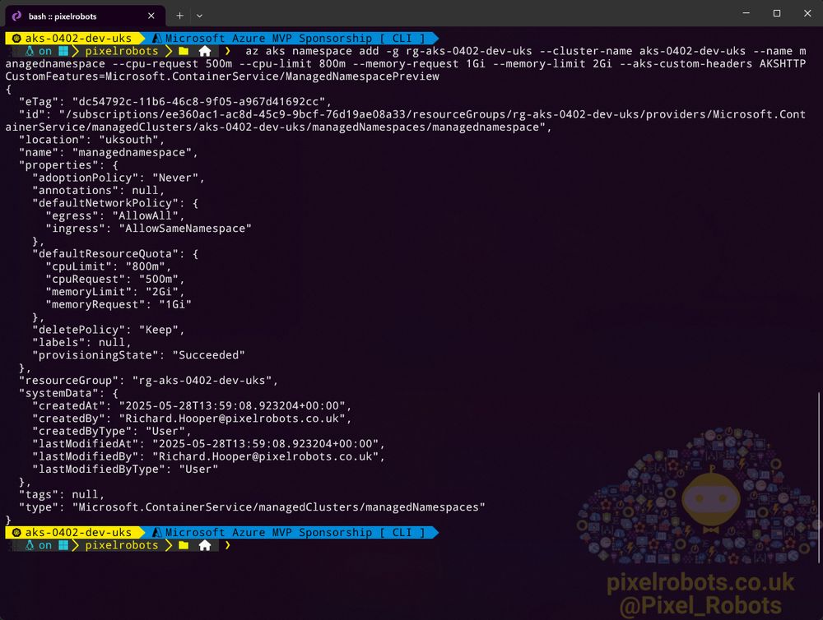This screenshot has width=823, height=620.
Task: Click the "ingress": "AllowSameNamespace" line
Action: tap(148, 229)
